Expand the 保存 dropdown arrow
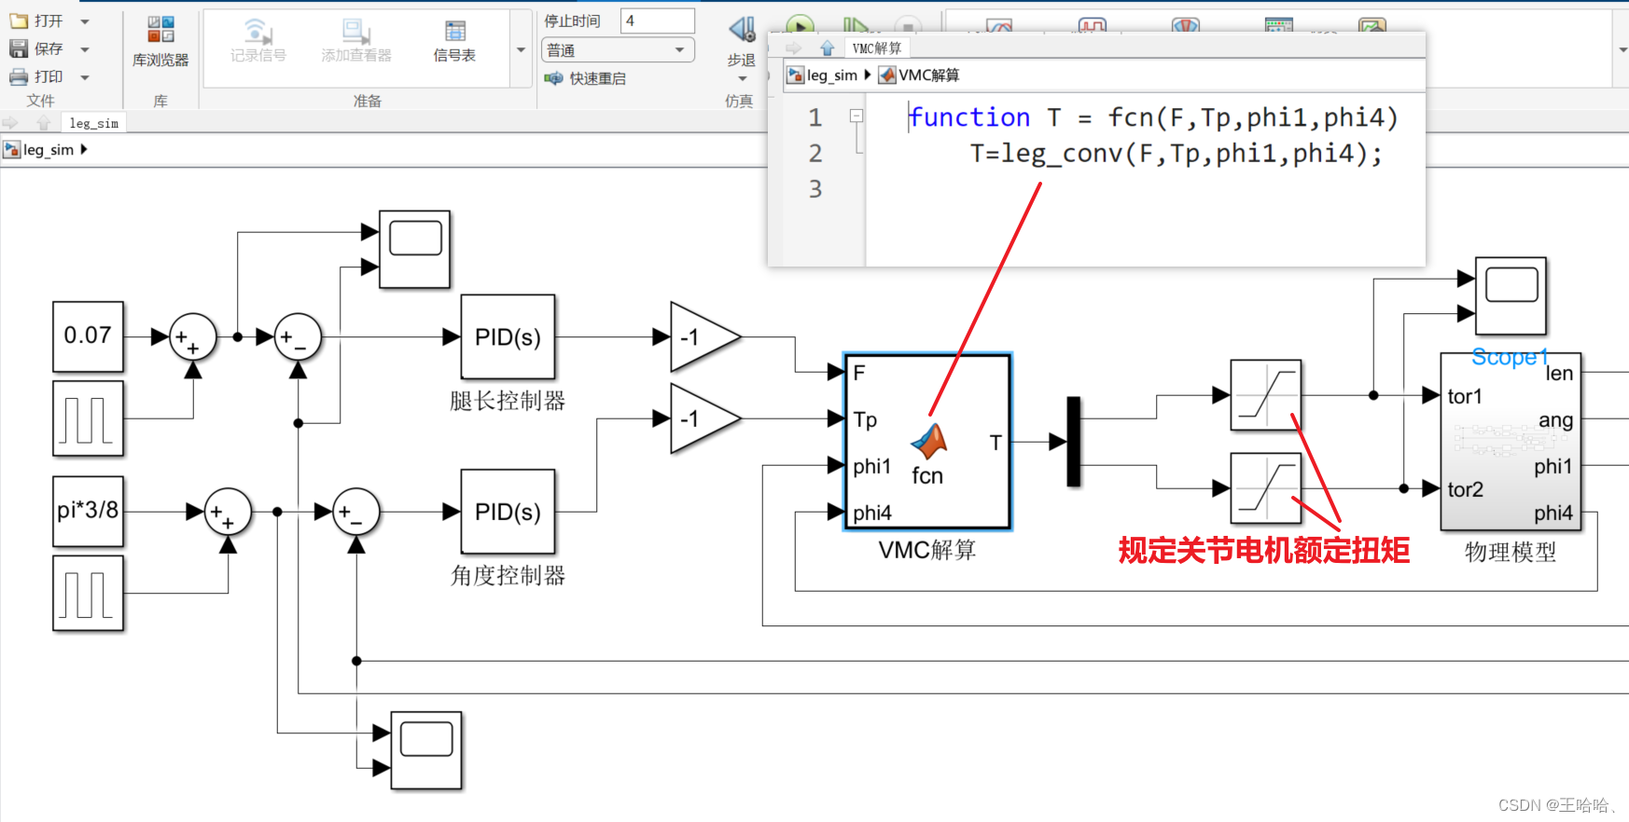 click(85, 49)
